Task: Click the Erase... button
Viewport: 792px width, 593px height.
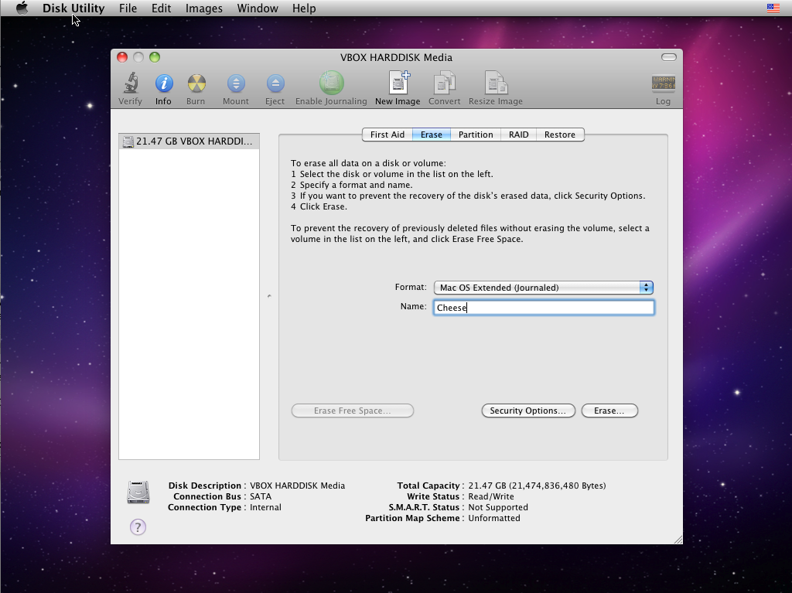Action: tap(609, 411)
